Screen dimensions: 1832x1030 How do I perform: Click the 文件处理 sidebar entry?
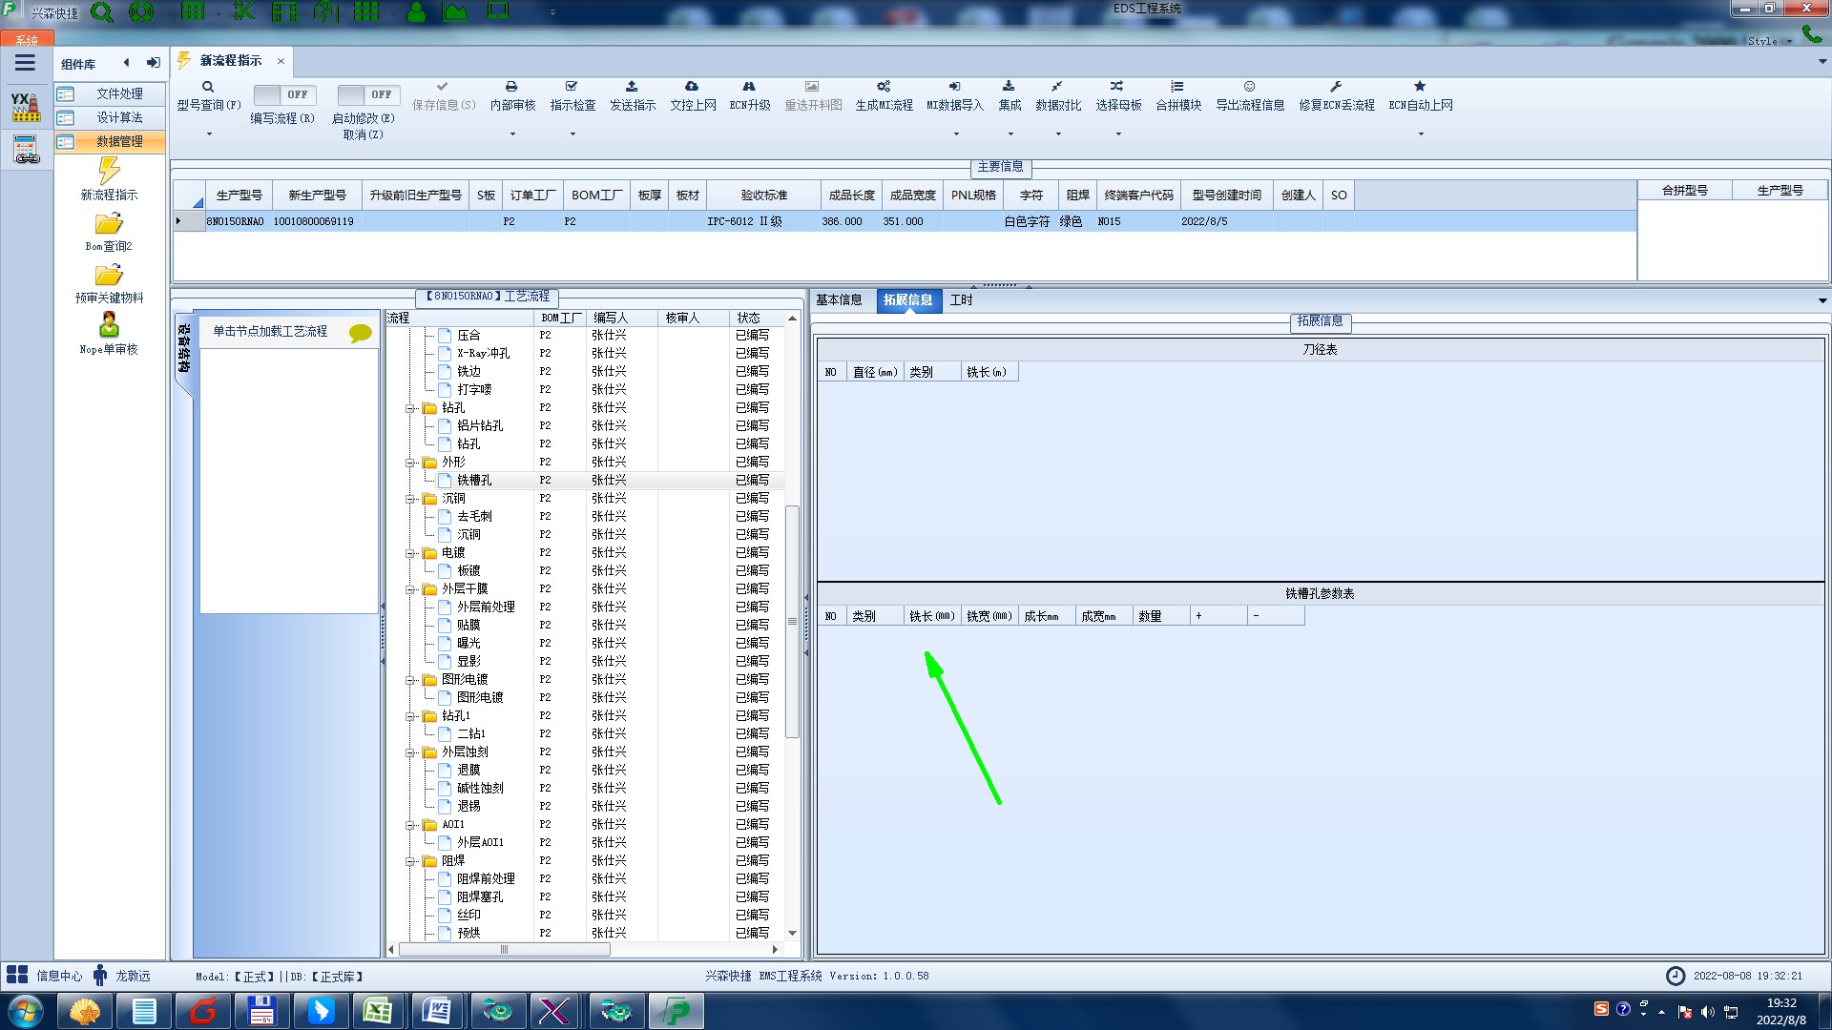pyautogui.click(x=118, y=93)
